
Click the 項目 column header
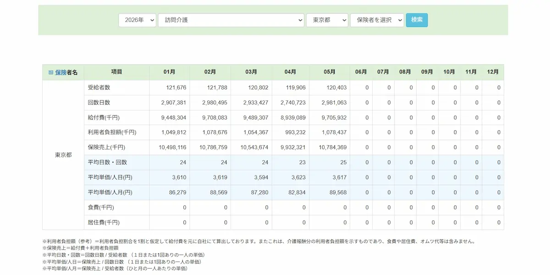click(x=116, y=72)
